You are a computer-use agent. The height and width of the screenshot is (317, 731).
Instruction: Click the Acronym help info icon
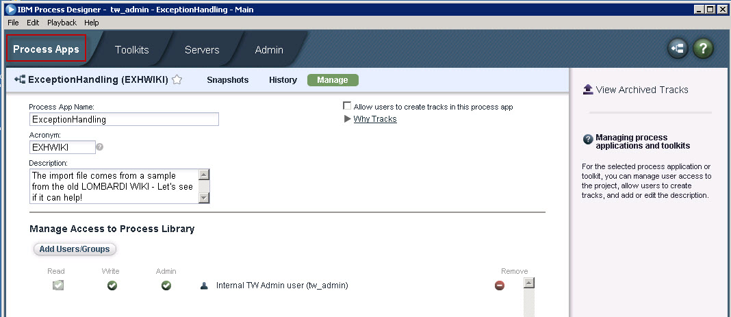point(100,147)
